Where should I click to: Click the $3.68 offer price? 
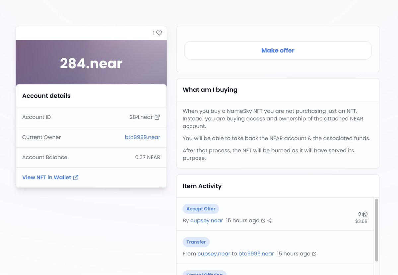click(x=361, y=221)
